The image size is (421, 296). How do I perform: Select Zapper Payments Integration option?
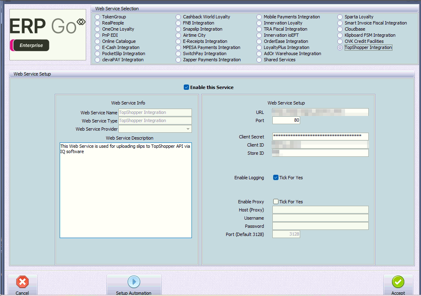click(x=179, y=60)
